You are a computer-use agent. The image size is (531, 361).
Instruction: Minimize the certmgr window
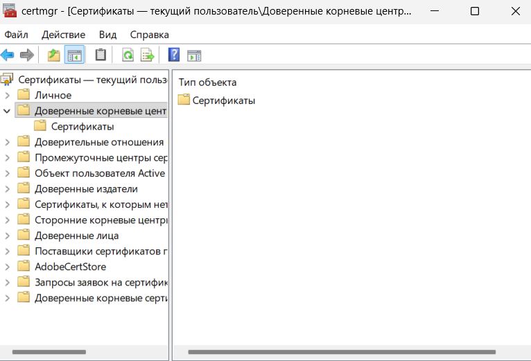point(435,11)
